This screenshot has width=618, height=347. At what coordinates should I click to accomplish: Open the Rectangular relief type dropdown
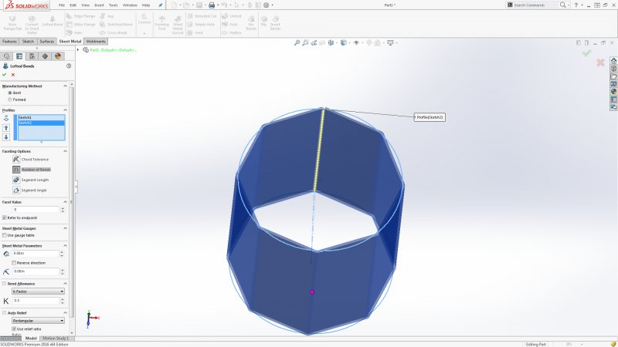click(38, 321)
